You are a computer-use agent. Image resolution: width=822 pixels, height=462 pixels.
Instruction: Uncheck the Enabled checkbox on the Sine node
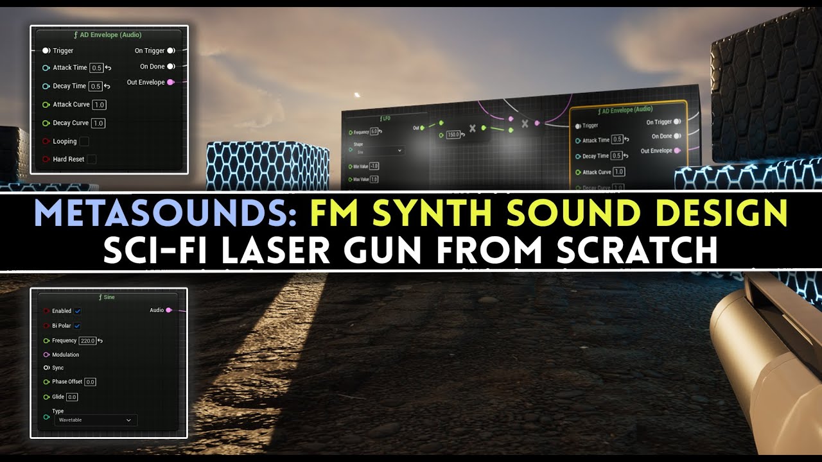pos(78,311)
